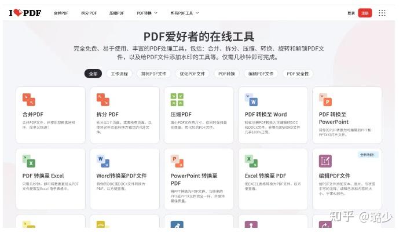
Task: Open 拆分 PDF in the top navigation
Action: tap(89, 13)
